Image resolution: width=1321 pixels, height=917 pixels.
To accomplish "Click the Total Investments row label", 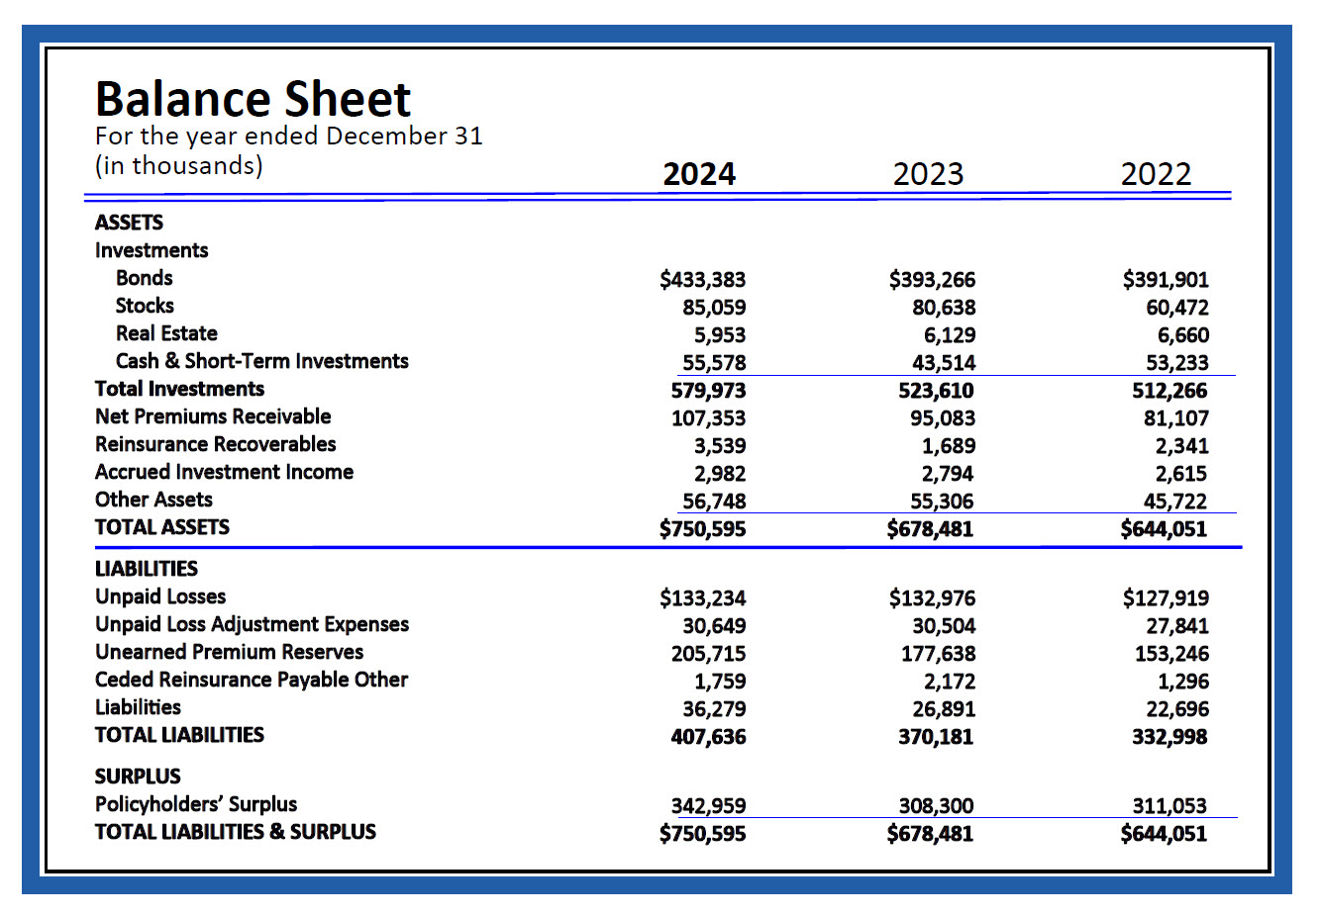I will pyautogui.click(x=179, y=389).
